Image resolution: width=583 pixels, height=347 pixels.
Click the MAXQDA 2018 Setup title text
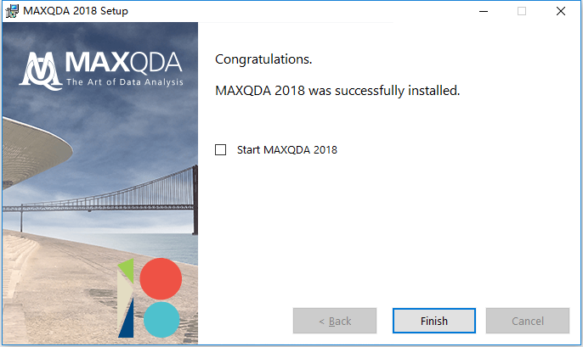76,11
